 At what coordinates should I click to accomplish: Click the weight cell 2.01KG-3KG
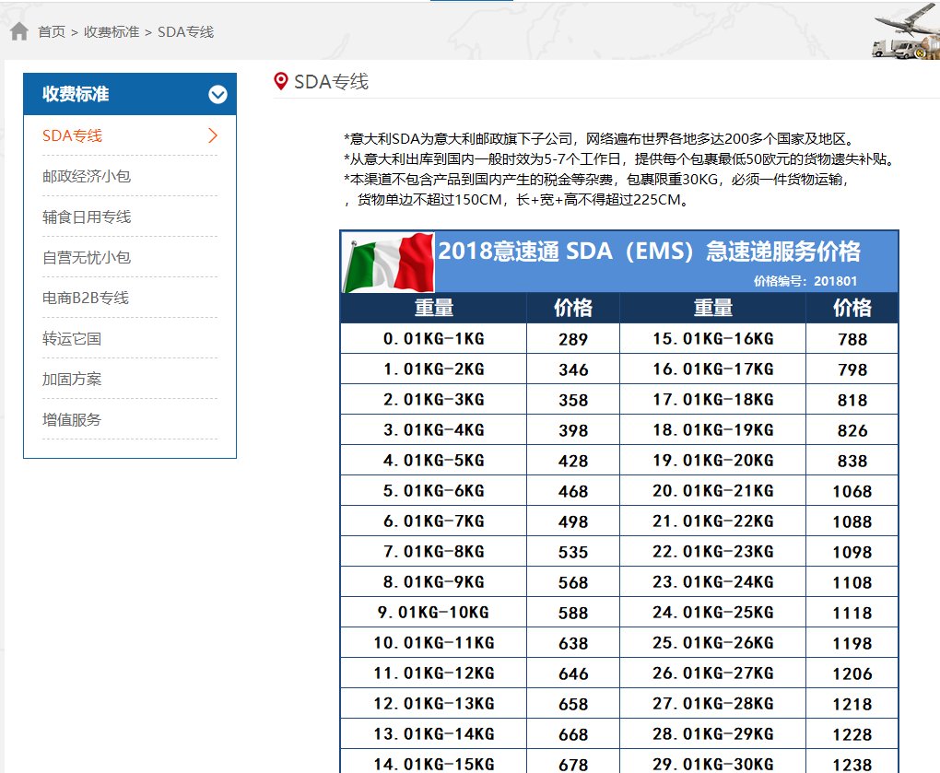(x=434, y=399)
